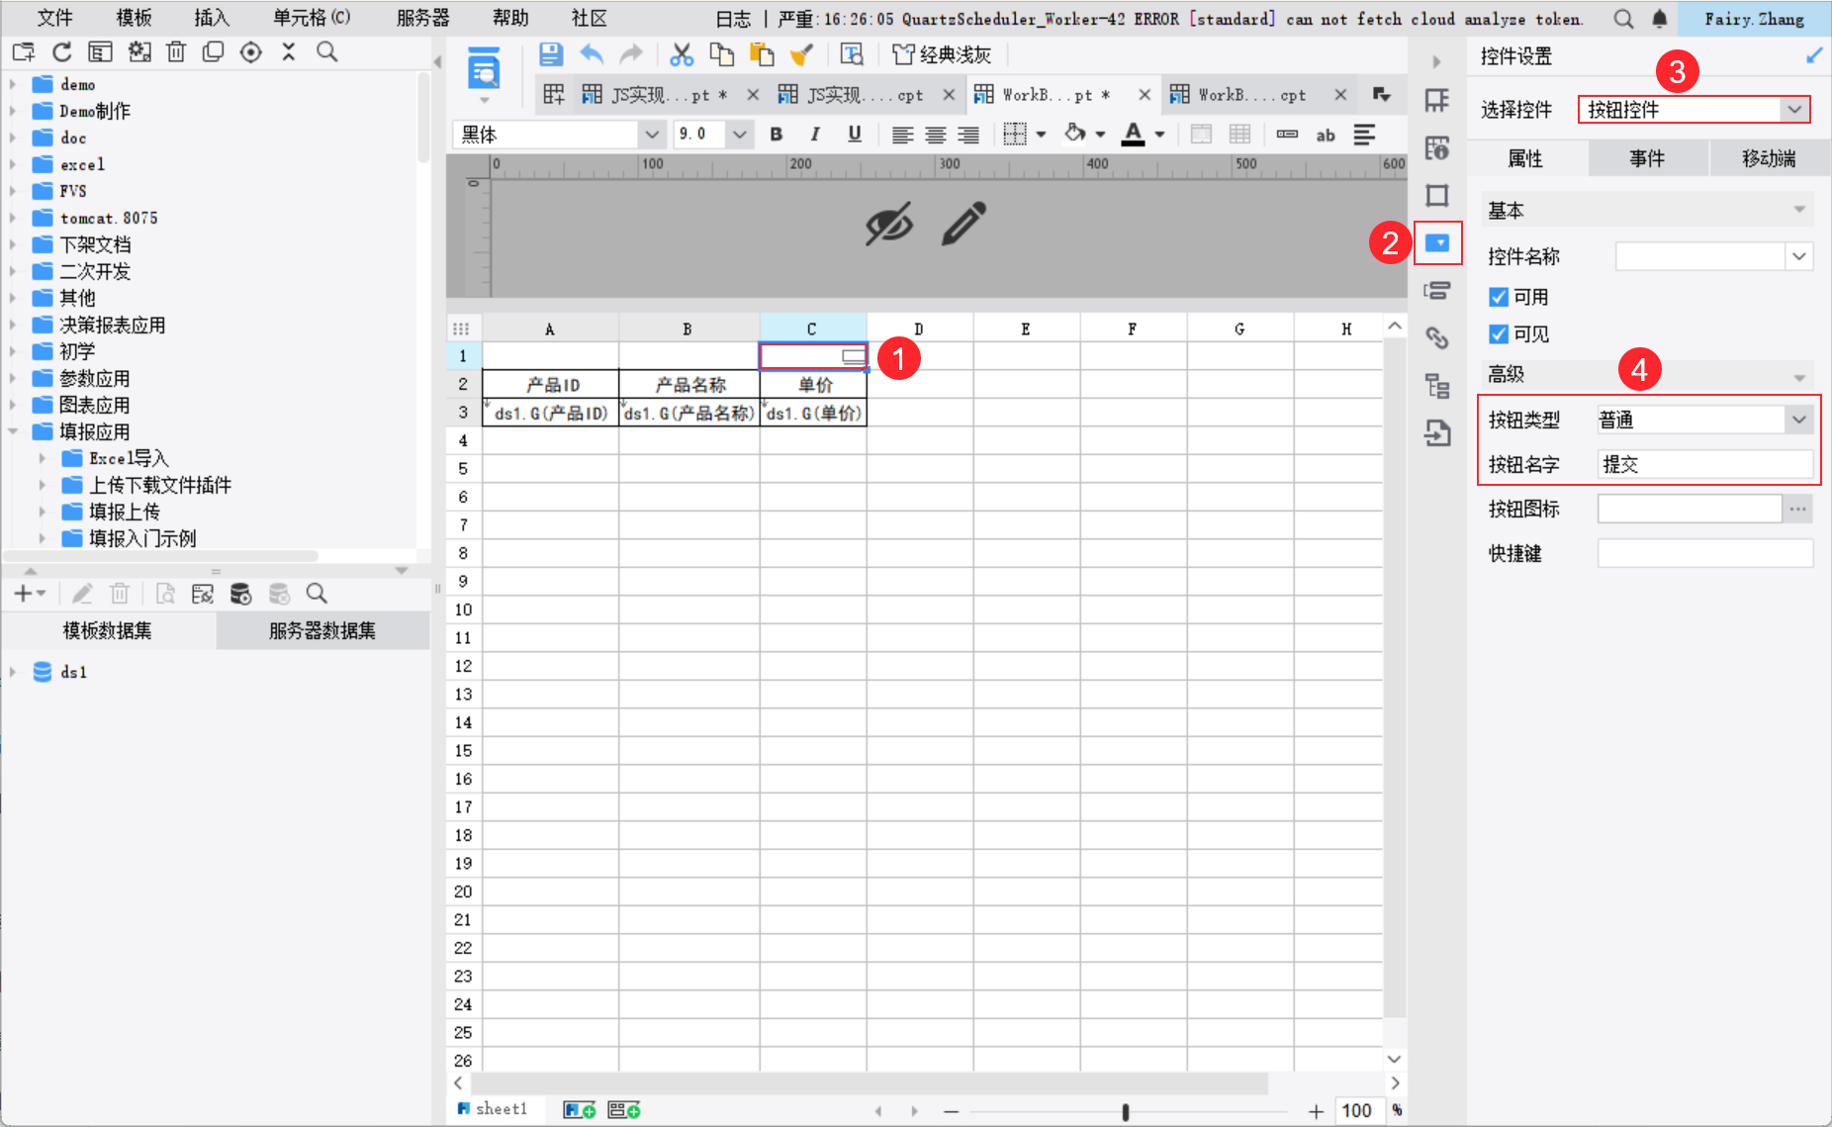Switch to the 模板数据集 tab

[x=108, y=631]
